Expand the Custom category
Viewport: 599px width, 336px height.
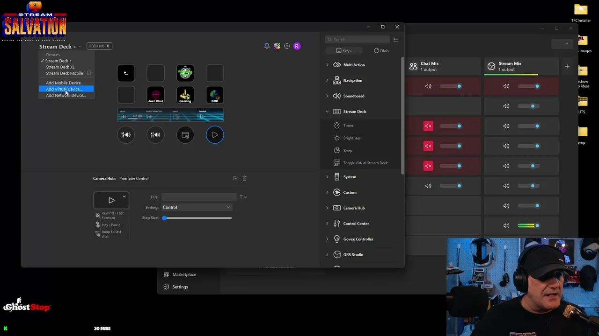(327, 192)
